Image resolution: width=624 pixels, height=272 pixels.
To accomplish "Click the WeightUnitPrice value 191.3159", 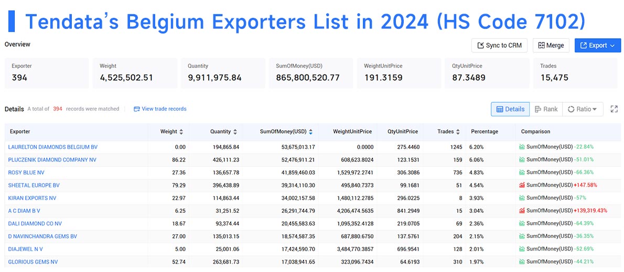I will (x=383, y=78).
